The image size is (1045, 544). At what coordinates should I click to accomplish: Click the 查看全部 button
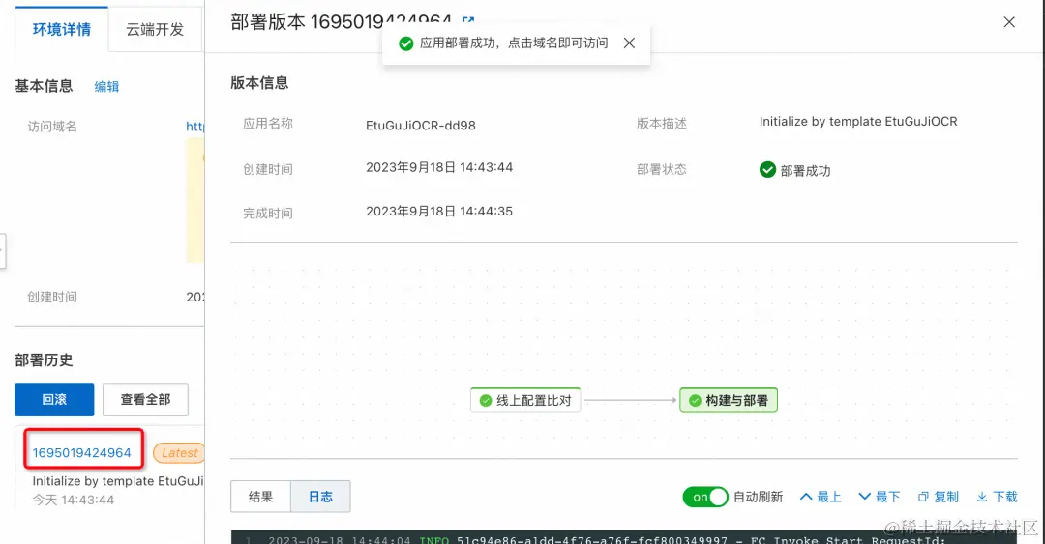[x=145, y=399]
